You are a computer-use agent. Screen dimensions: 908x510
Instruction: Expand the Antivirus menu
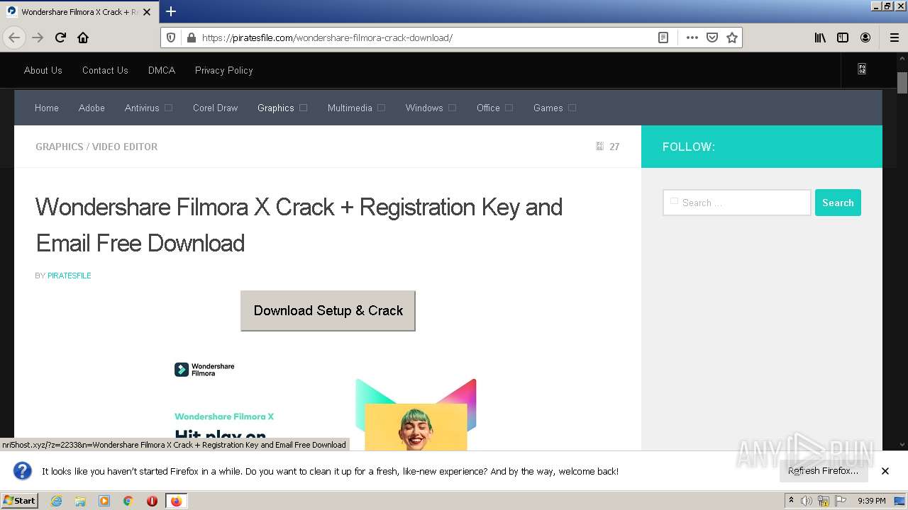click(x=148, y=108)
